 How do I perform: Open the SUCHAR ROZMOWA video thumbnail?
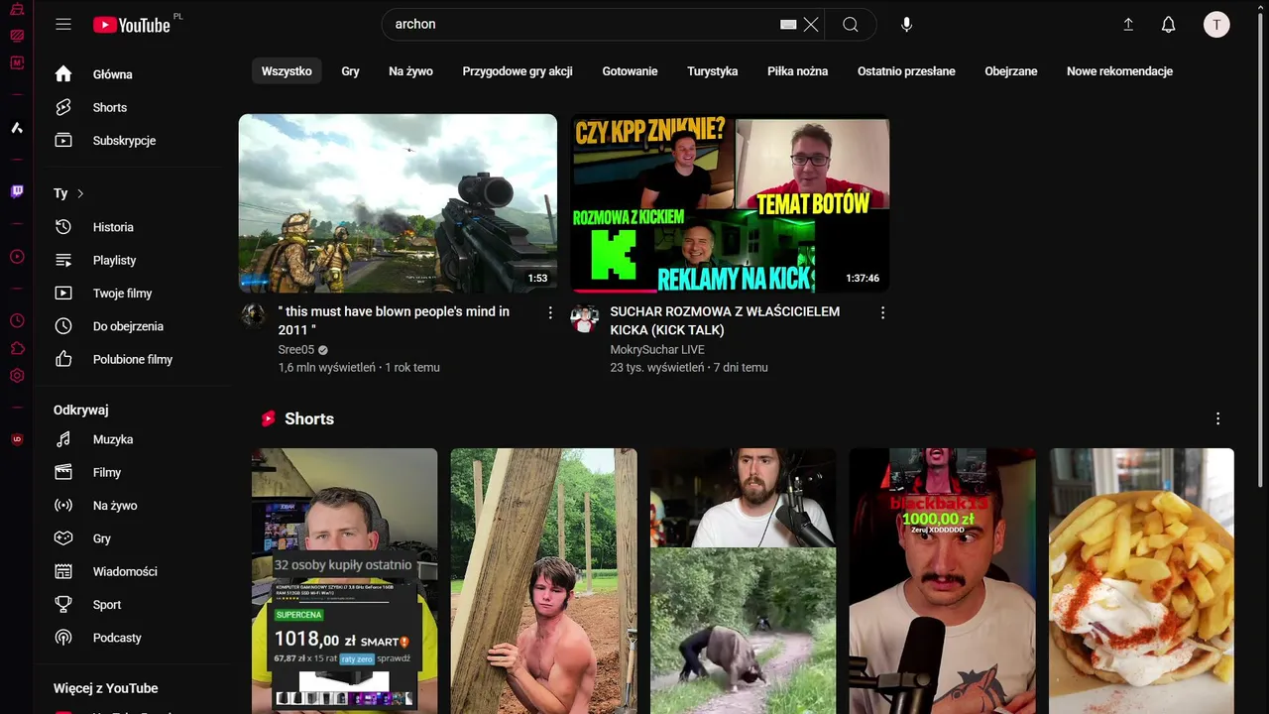click(x=730, y=203)
